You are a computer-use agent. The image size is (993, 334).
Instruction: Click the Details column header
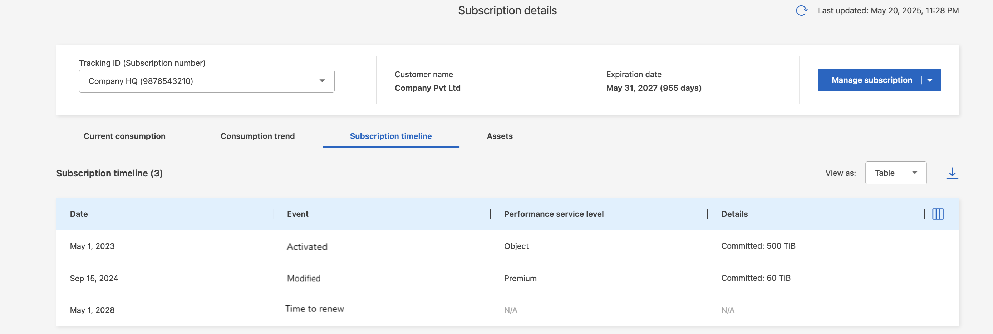(734, 214)
